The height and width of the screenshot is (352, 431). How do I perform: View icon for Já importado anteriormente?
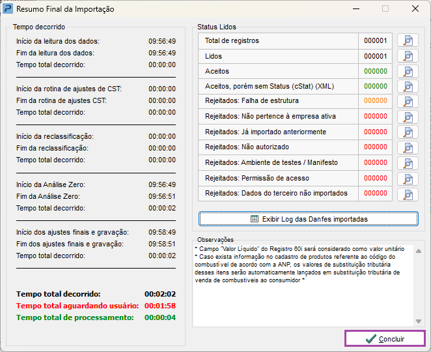click(x=408, y=132)
